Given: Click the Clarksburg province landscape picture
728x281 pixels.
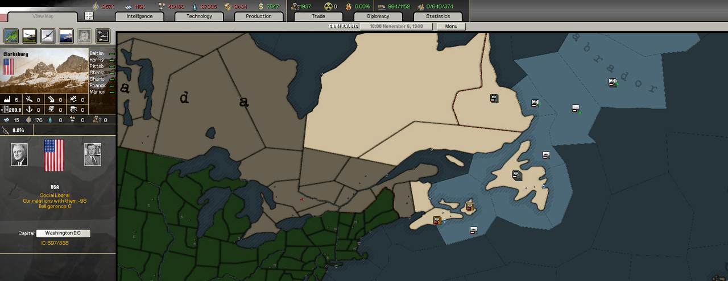Looking at the screenshot, I should pos(44,72).
